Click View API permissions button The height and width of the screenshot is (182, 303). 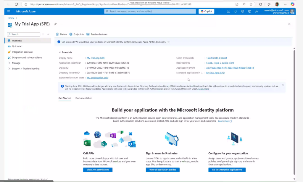pyautogui.click(x=98, y=170)
